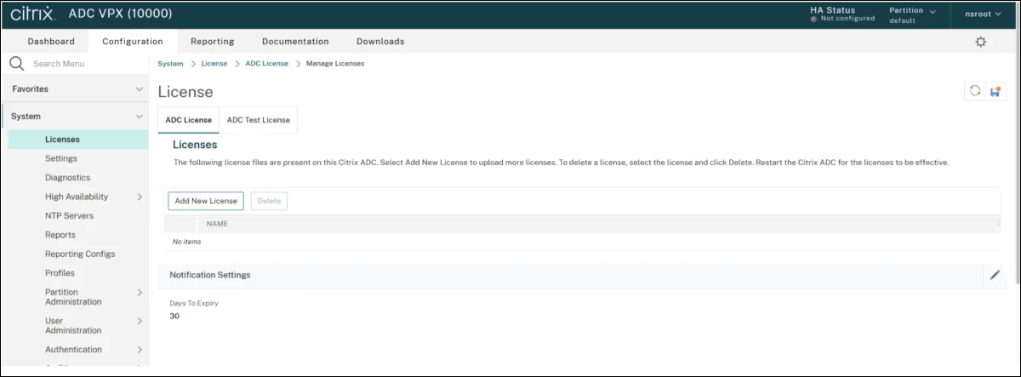Click the disabled Delete button
This screenshot has height=377, width=1021.
(x=269, y=201)
